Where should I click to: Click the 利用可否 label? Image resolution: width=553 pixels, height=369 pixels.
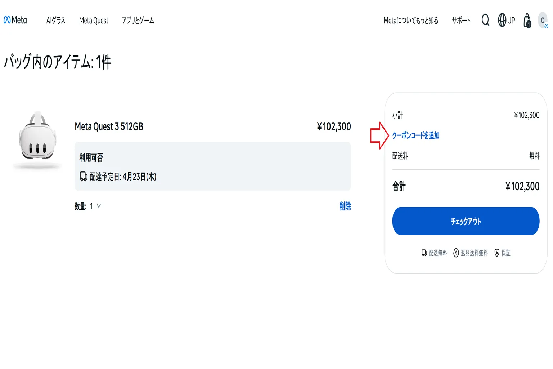pos(91,157)
